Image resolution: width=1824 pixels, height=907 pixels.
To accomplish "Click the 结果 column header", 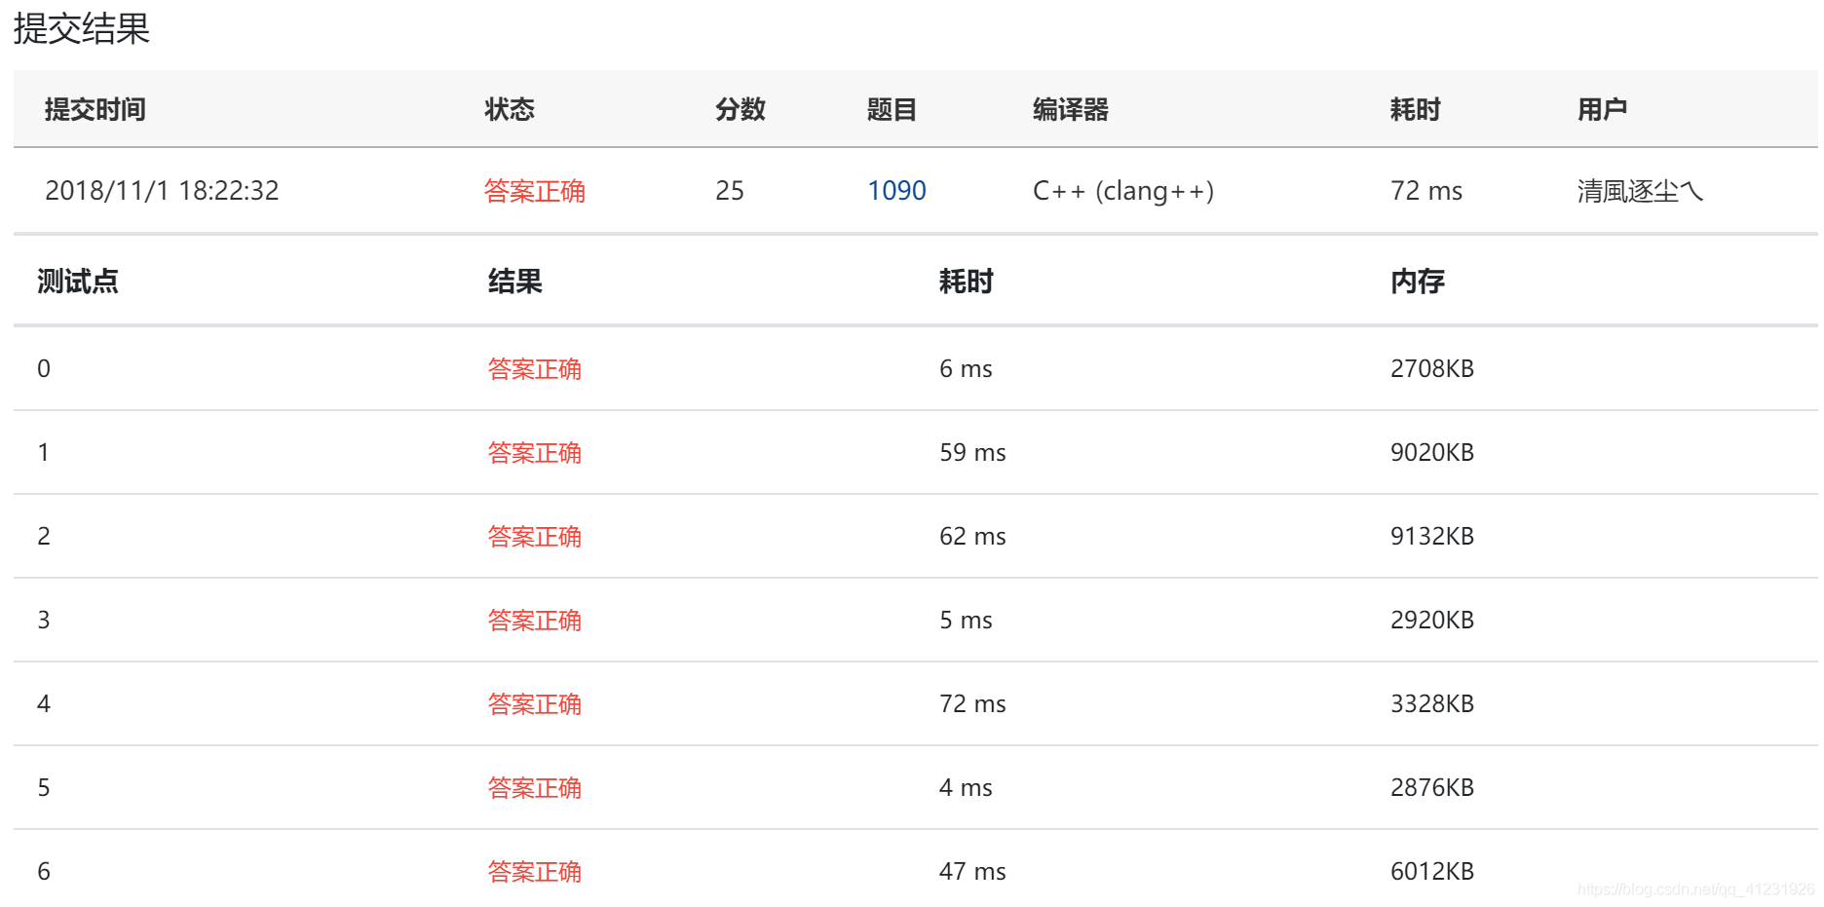I will 515,282.
